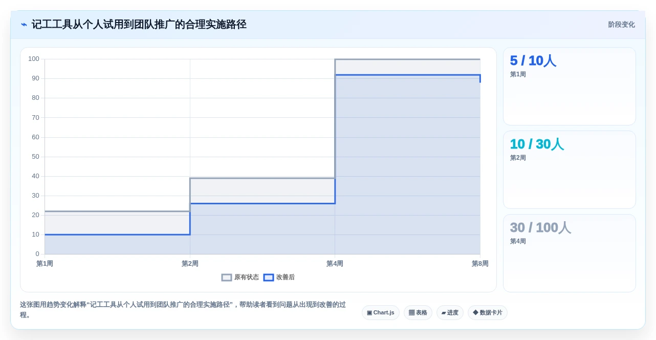Click the 表格 tag chip
The image size is (656, 340).
point(418,312)
